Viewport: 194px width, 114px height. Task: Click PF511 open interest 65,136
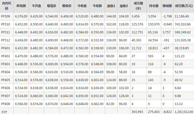(x=153, y=32)
